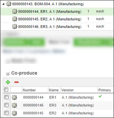Click unit 'each' in the ER2 tree row
The height and width of the screenshot is (118, 114).
point(100,19)
